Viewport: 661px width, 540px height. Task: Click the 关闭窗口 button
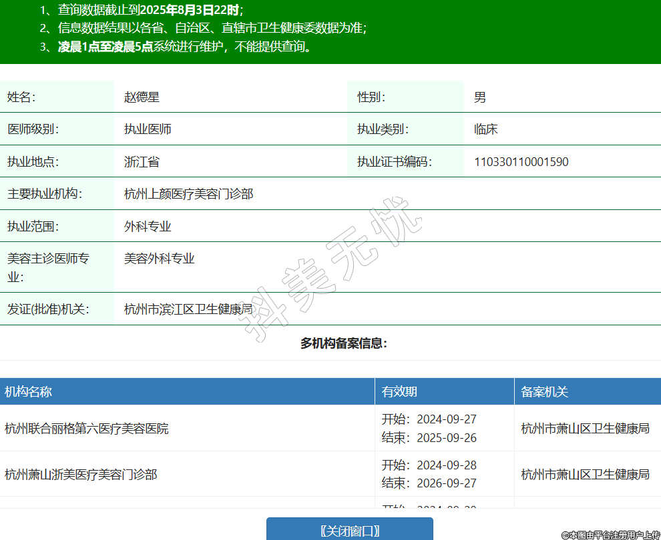[350, 530]
